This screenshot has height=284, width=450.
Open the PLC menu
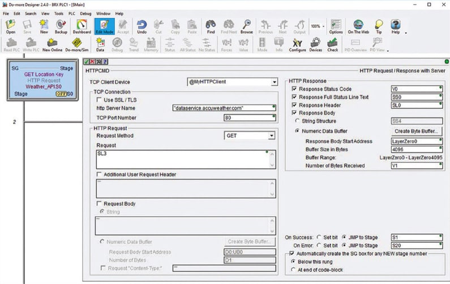[71, 14]
